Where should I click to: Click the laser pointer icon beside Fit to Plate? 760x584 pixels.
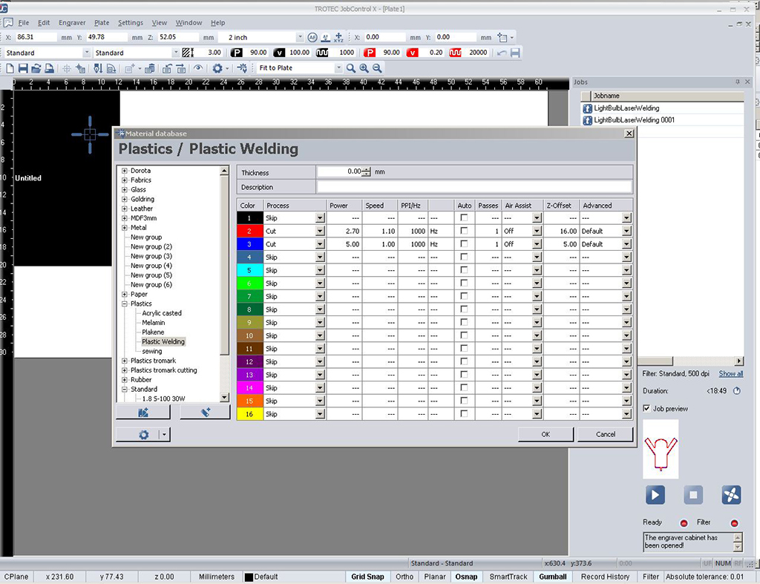click(242, 68)
